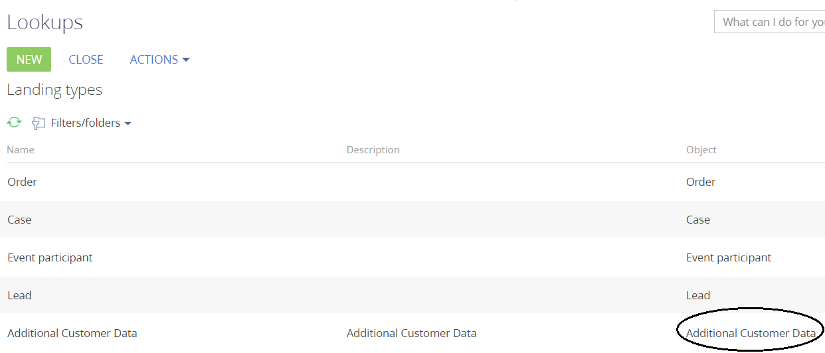
Task: Open the ACTIONS dropdown menu
Action: coord(159,60)
